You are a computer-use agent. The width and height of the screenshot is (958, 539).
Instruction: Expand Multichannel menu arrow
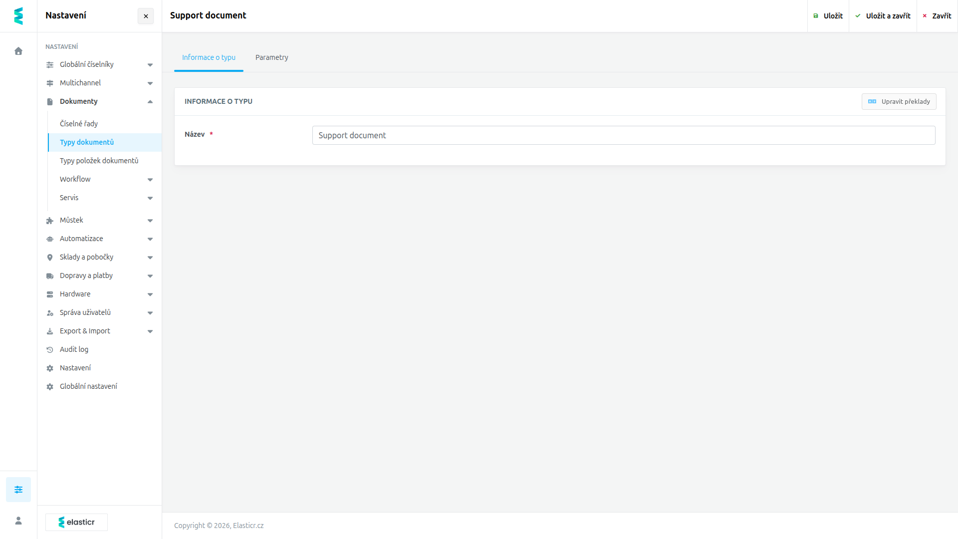[150, 83]
